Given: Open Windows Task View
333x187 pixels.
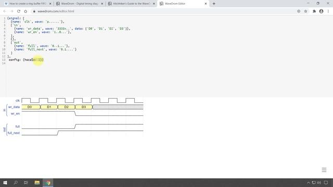Looking at the screenshot, I should (26, 182).
